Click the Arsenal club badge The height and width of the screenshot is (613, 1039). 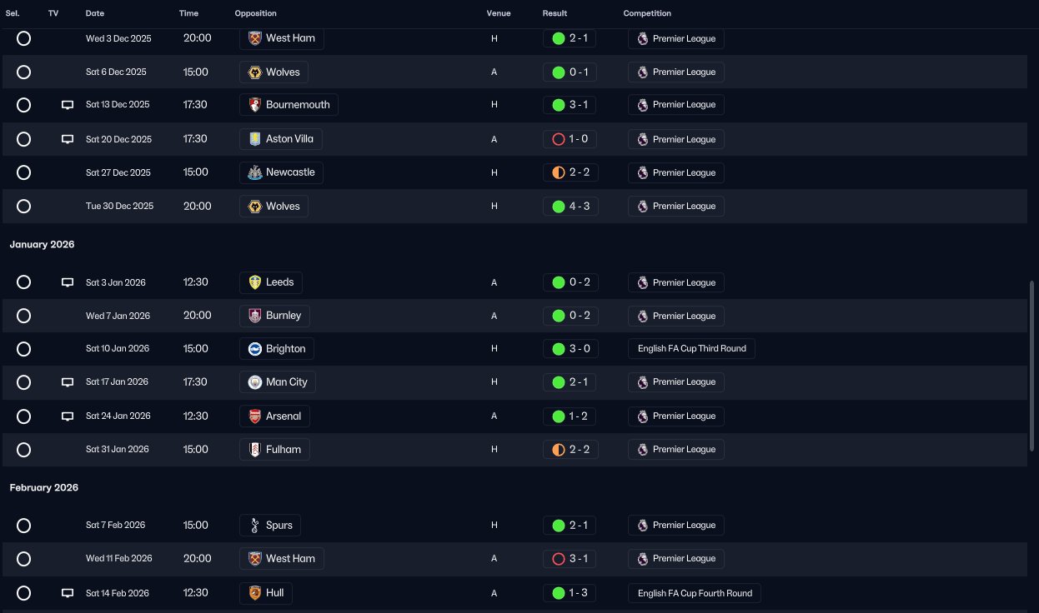[x=255, y=416]
